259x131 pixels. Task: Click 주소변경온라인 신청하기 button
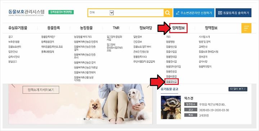[x=194, y=13]
